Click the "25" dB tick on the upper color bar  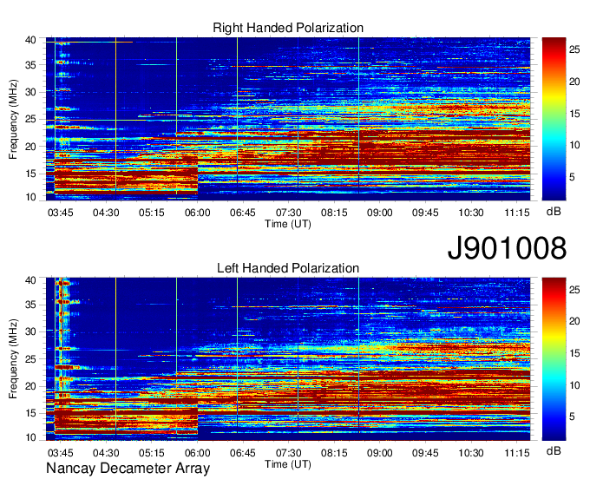pyautogui.click(x=574, y=49)
